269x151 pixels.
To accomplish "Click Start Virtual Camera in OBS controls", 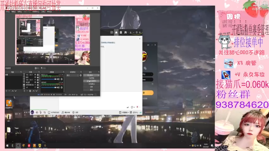I will tap(91, 81).
